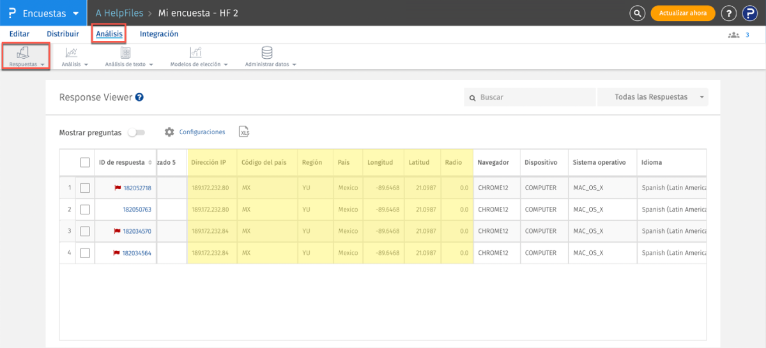766x348 pixels.
Task: Click the Respuestas toolbar icon
Action: [23, 53]
